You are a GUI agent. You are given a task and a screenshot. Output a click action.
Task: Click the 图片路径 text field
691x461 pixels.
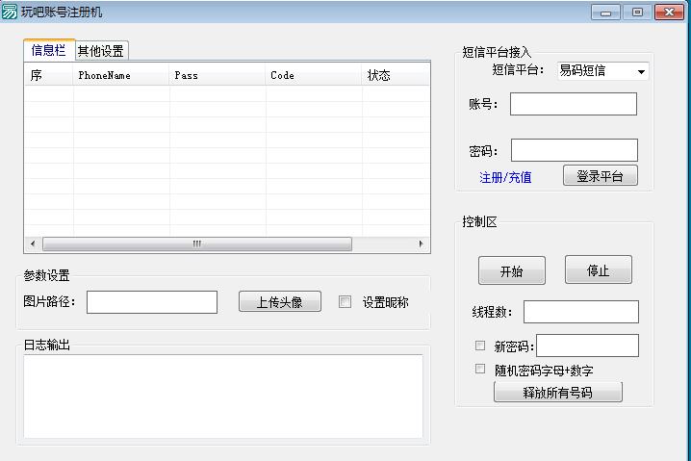(x=152, y=302)
